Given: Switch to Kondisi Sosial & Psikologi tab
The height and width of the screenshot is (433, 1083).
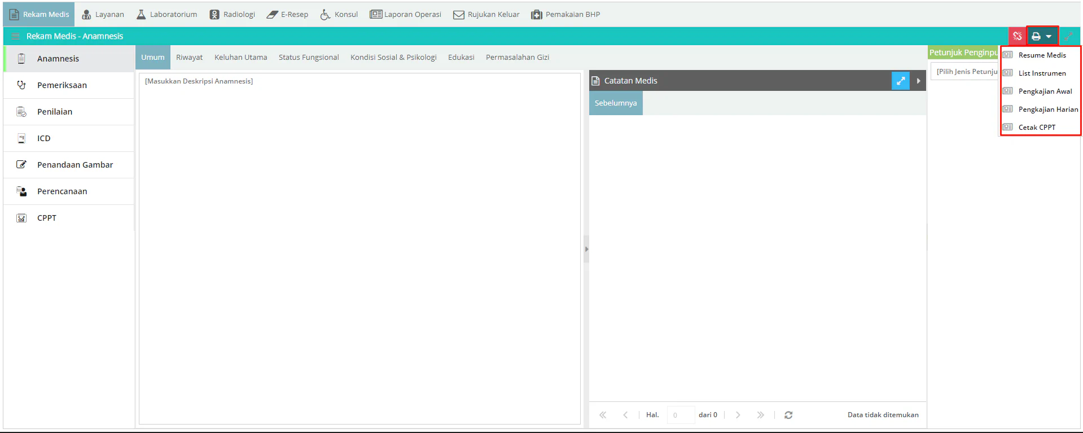Looking at the screenshot, I should point(393,58).
